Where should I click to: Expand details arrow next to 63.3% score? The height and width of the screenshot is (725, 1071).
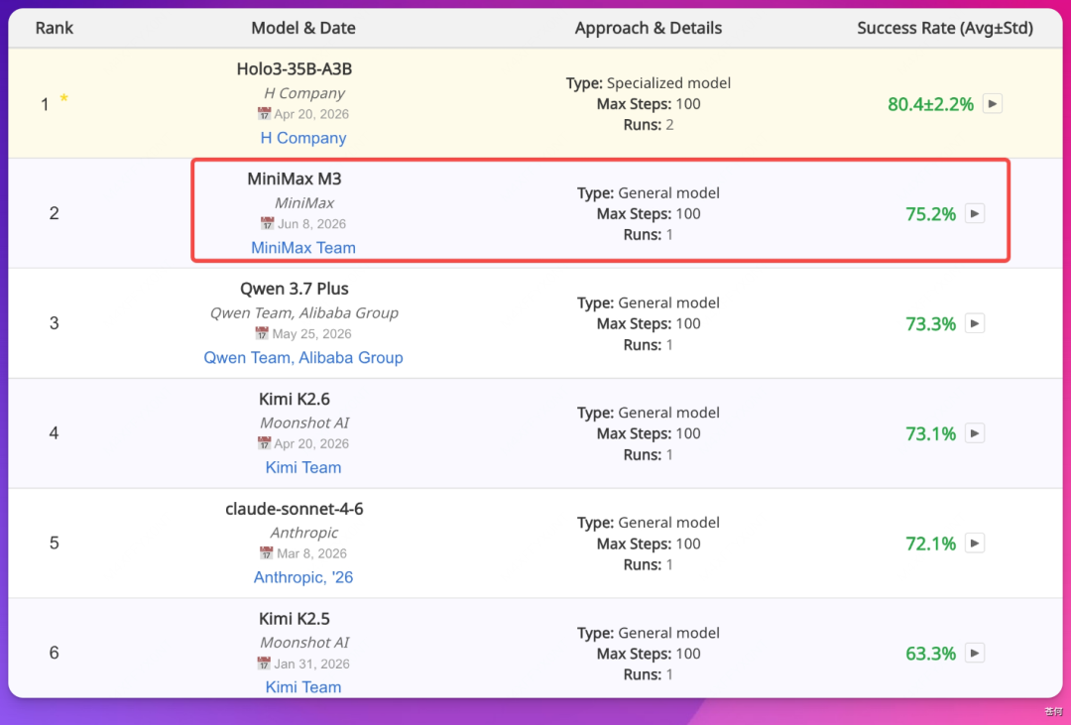click(x=975, y=654)
